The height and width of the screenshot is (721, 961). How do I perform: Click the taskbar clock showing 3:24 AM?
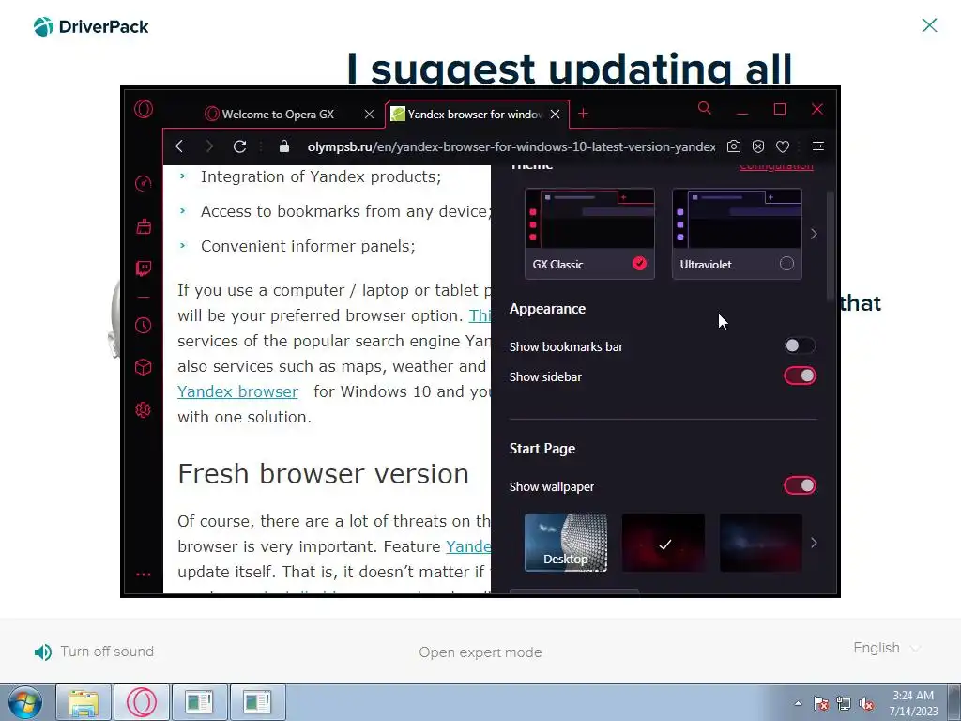coord(913,703)
